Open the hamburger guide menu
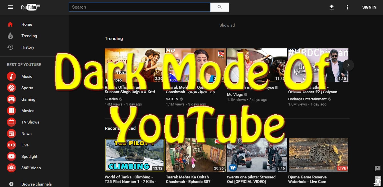This screenshot has width=383, height=187. 10,7
